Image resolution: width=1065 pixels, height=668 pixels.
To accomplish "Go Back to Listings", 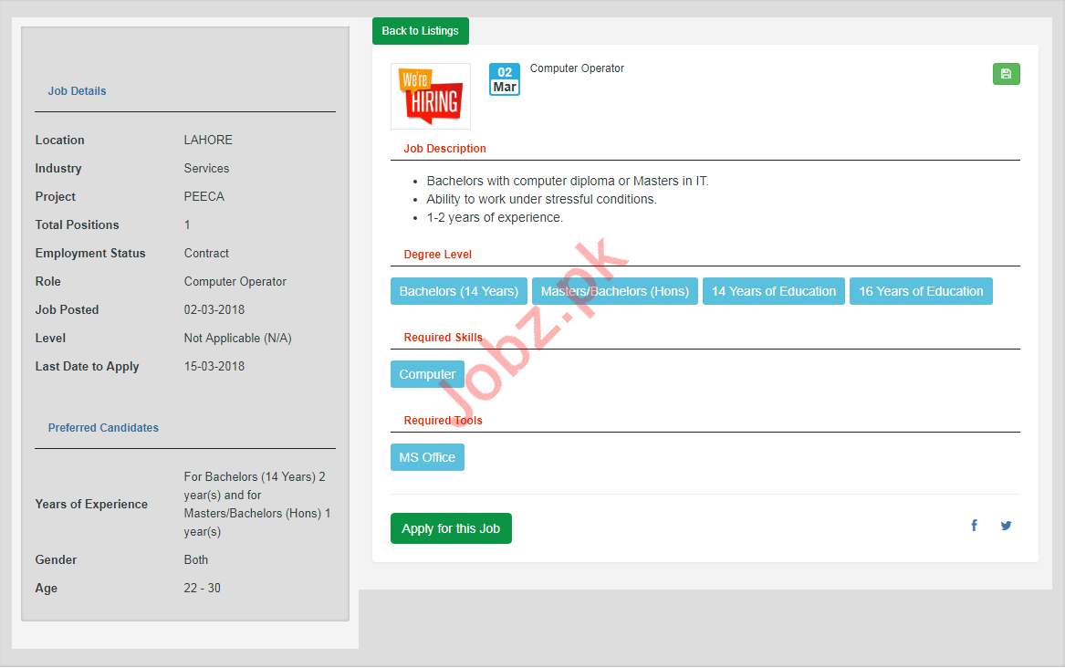I will pyautogui.click(x=420, y=31).
